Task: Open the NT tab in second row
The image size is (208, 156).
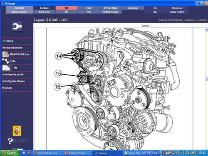Action: [x=67, y=12]
